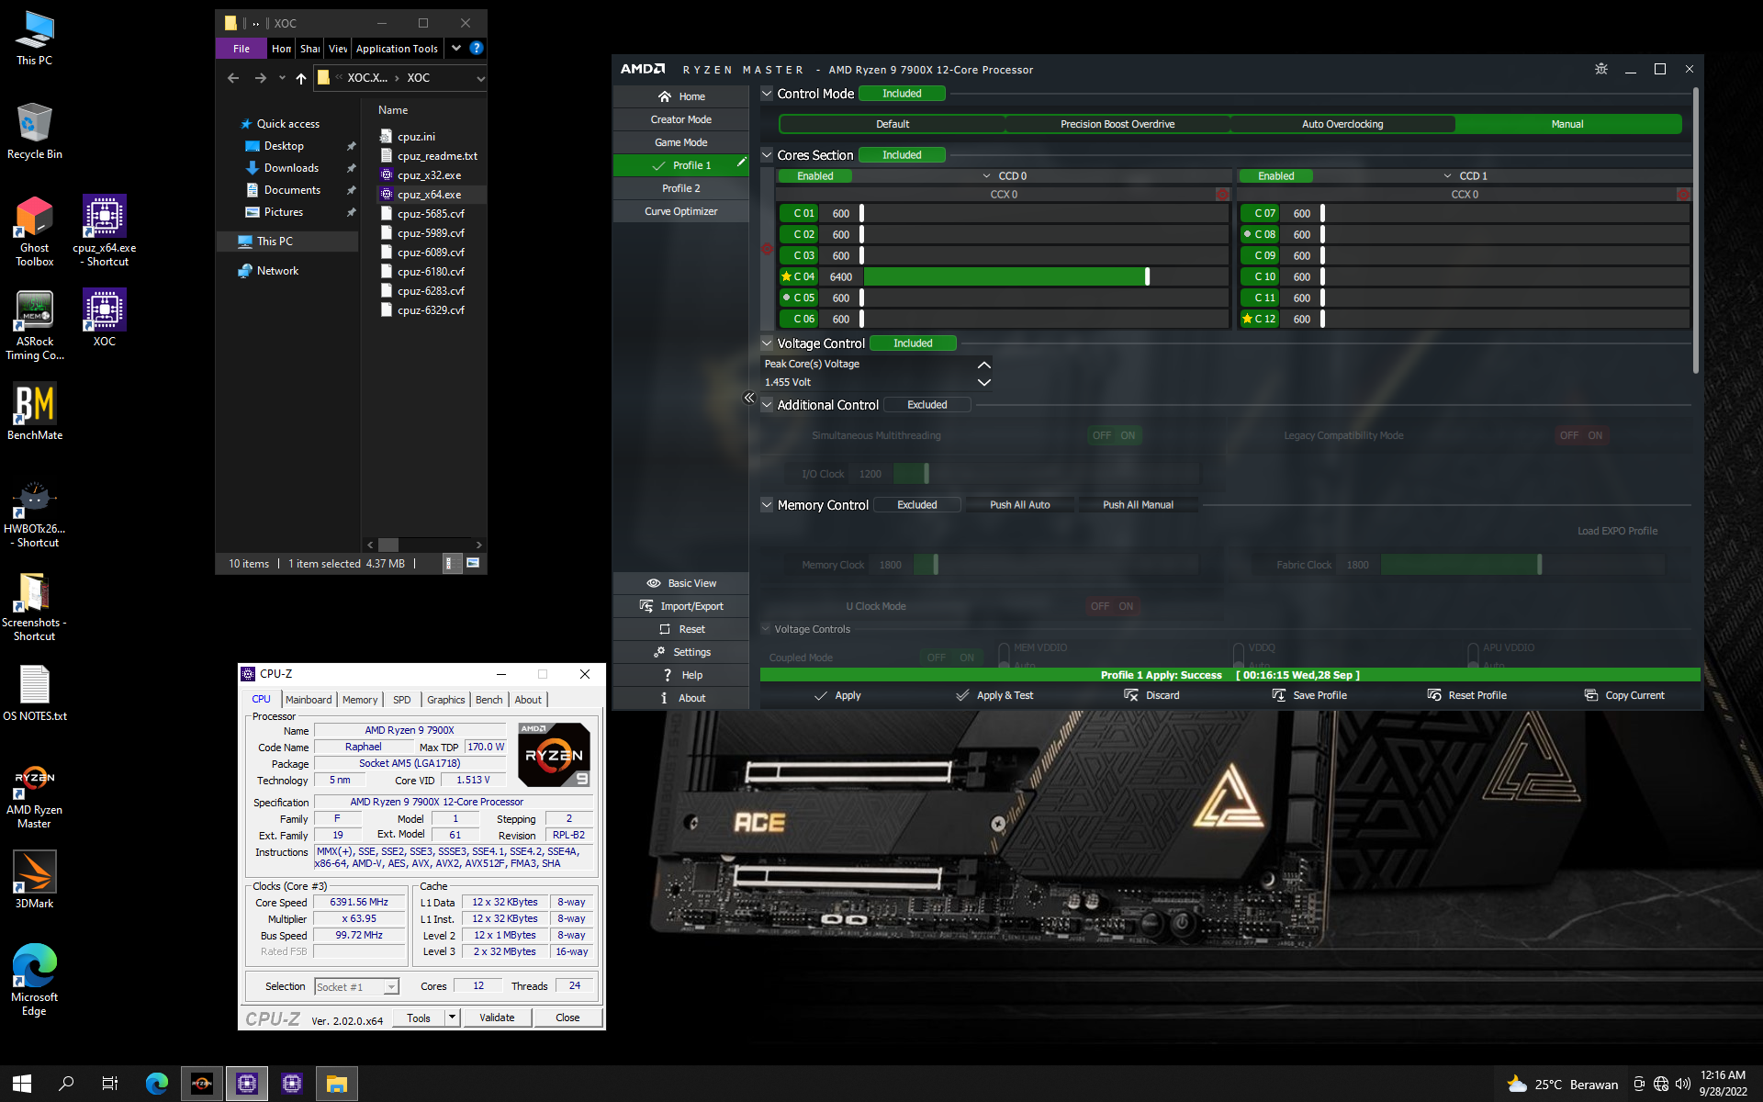Open ASRock Timing Configurator desktop icon
1763x1102 pixels.
pyautogui.click(x=35, y=325)
